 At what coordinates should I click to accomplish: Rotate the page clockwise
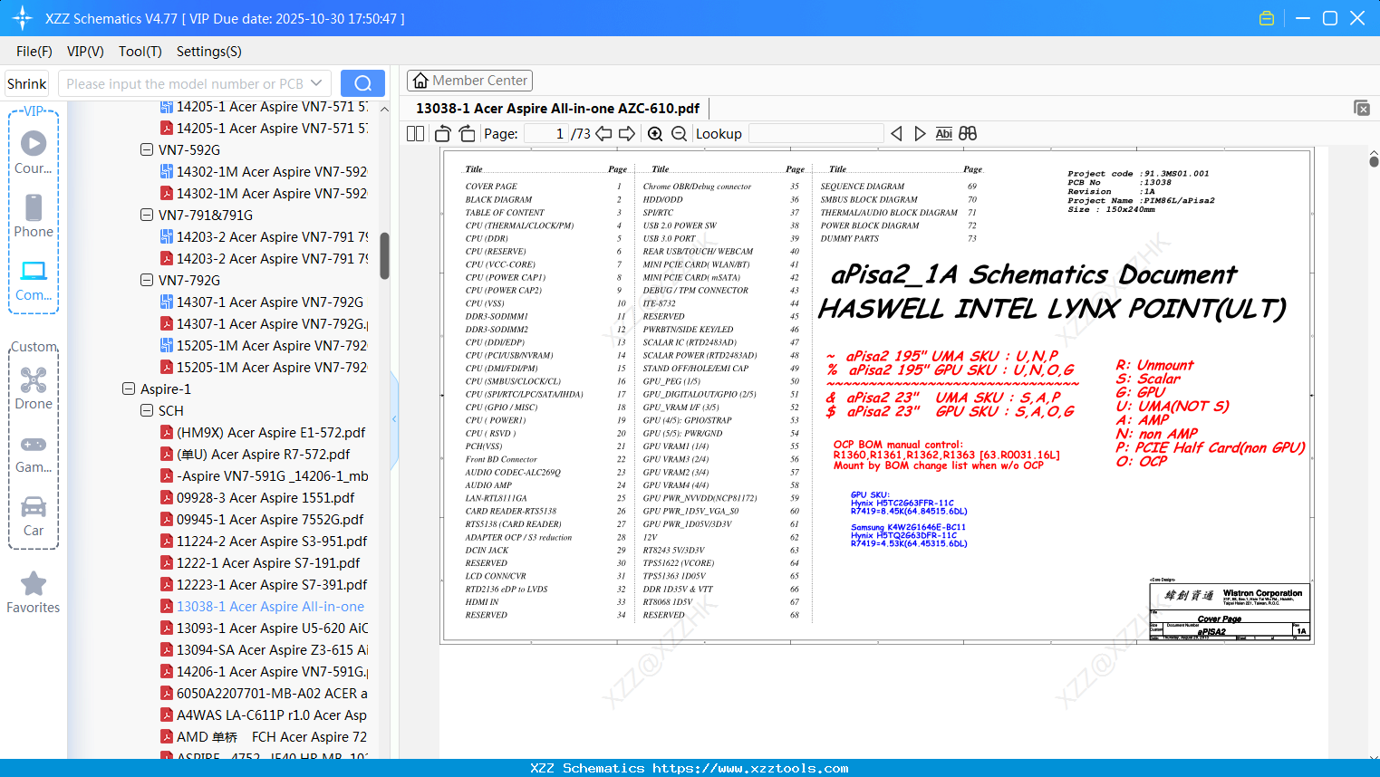(x=467, y=134)
